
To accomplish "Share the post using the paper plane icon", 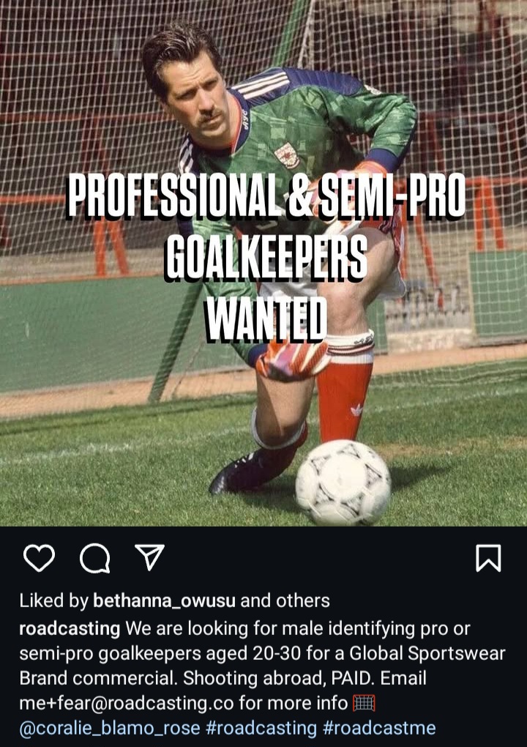I will point(150,557).
